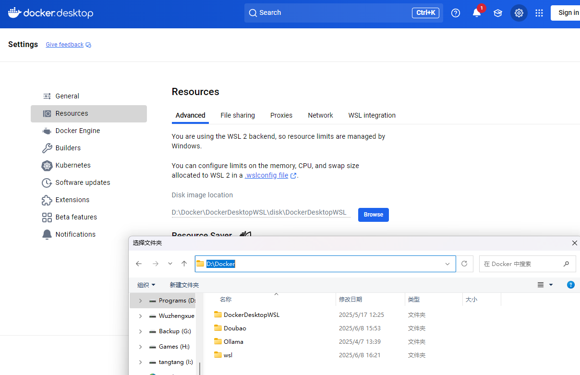The width and height of the screenshot is (580, 375).
Task: Click the feedback icon beside Give feedback
Action: (x=88, y=45)
